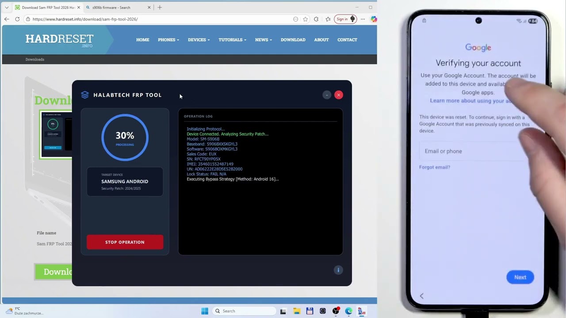566x318 pixels.
Task: Click the browser Sign in button
Action: pyautogui.click(x=346, y=19)
